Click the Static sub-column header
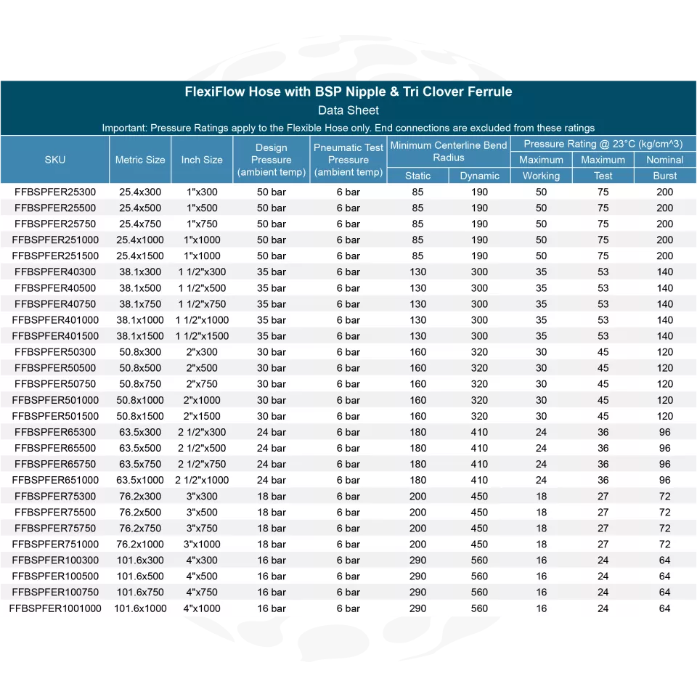Viewport: 697px width, 697px height. pos(417,176)
